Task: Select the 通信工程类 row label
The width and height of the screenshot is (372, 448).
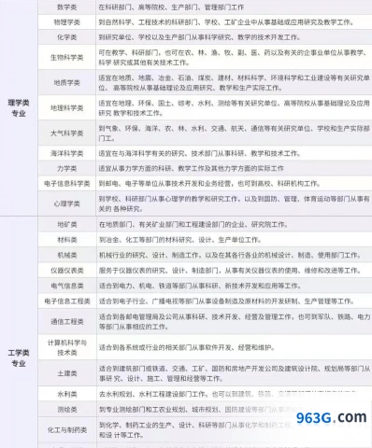Action: click(67, 322)
